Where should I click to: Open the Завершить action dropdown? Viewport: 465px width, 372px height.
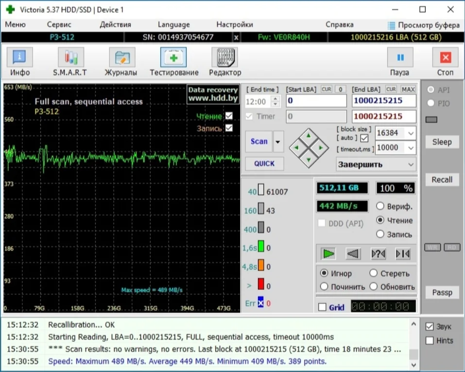click(411, 164)
